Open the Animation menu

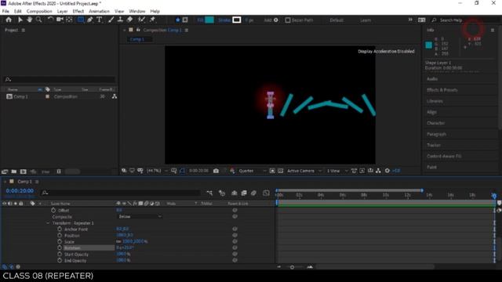tap(99, 11)
